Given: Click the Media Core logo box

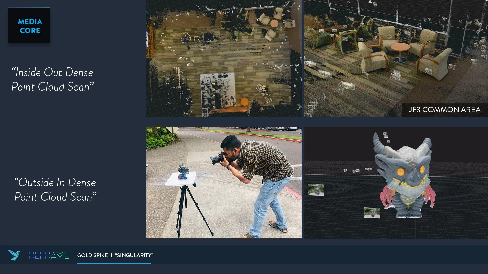Looking at the screenshot, I should pyautogui.click(x=29, y=26).
